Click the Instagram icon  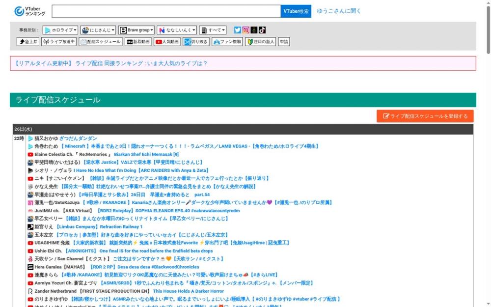(245, 29)
